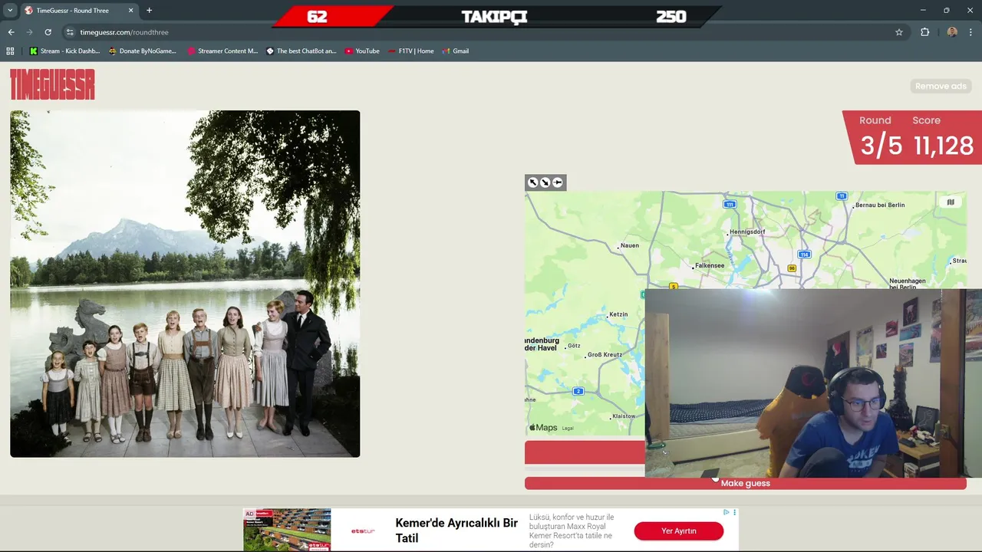Open the Streamer Content M... bookmark

tap(222, 51)
